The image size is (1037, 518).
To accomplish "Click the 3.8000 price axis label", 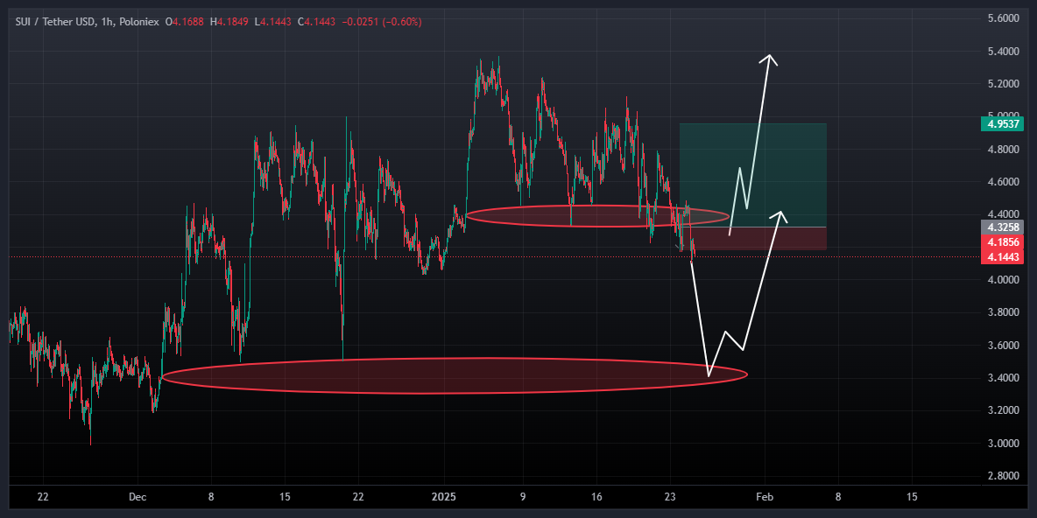I will point(1005,312).
